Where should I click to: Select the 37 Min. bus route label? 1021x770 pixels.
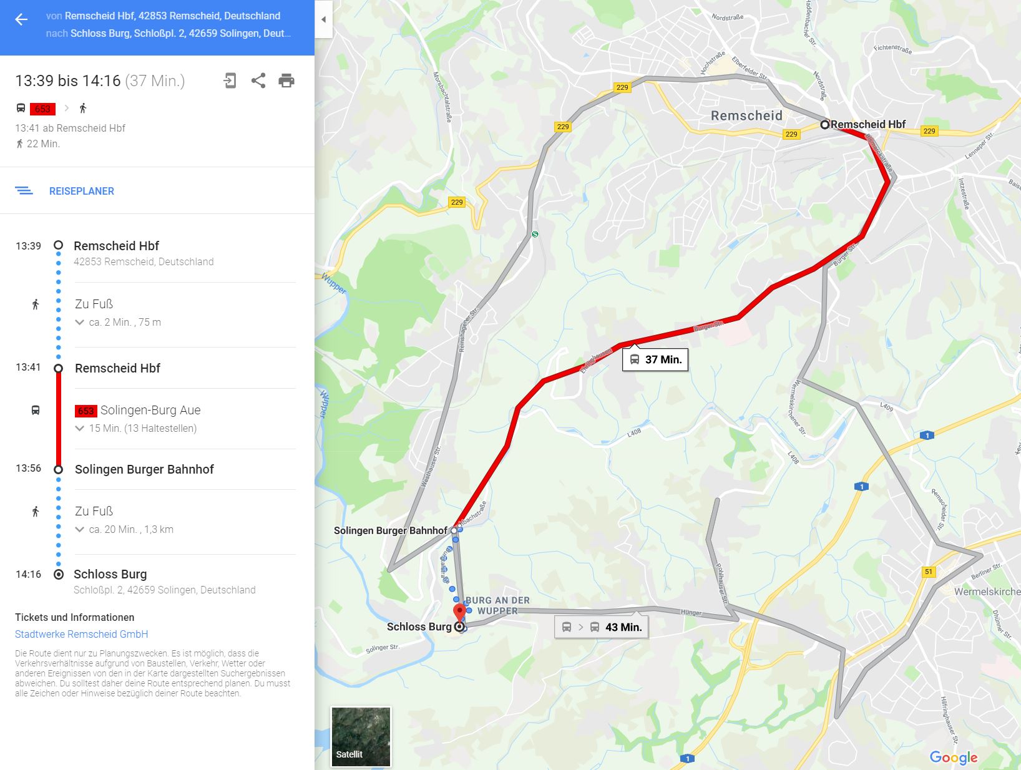click(655, 359)
